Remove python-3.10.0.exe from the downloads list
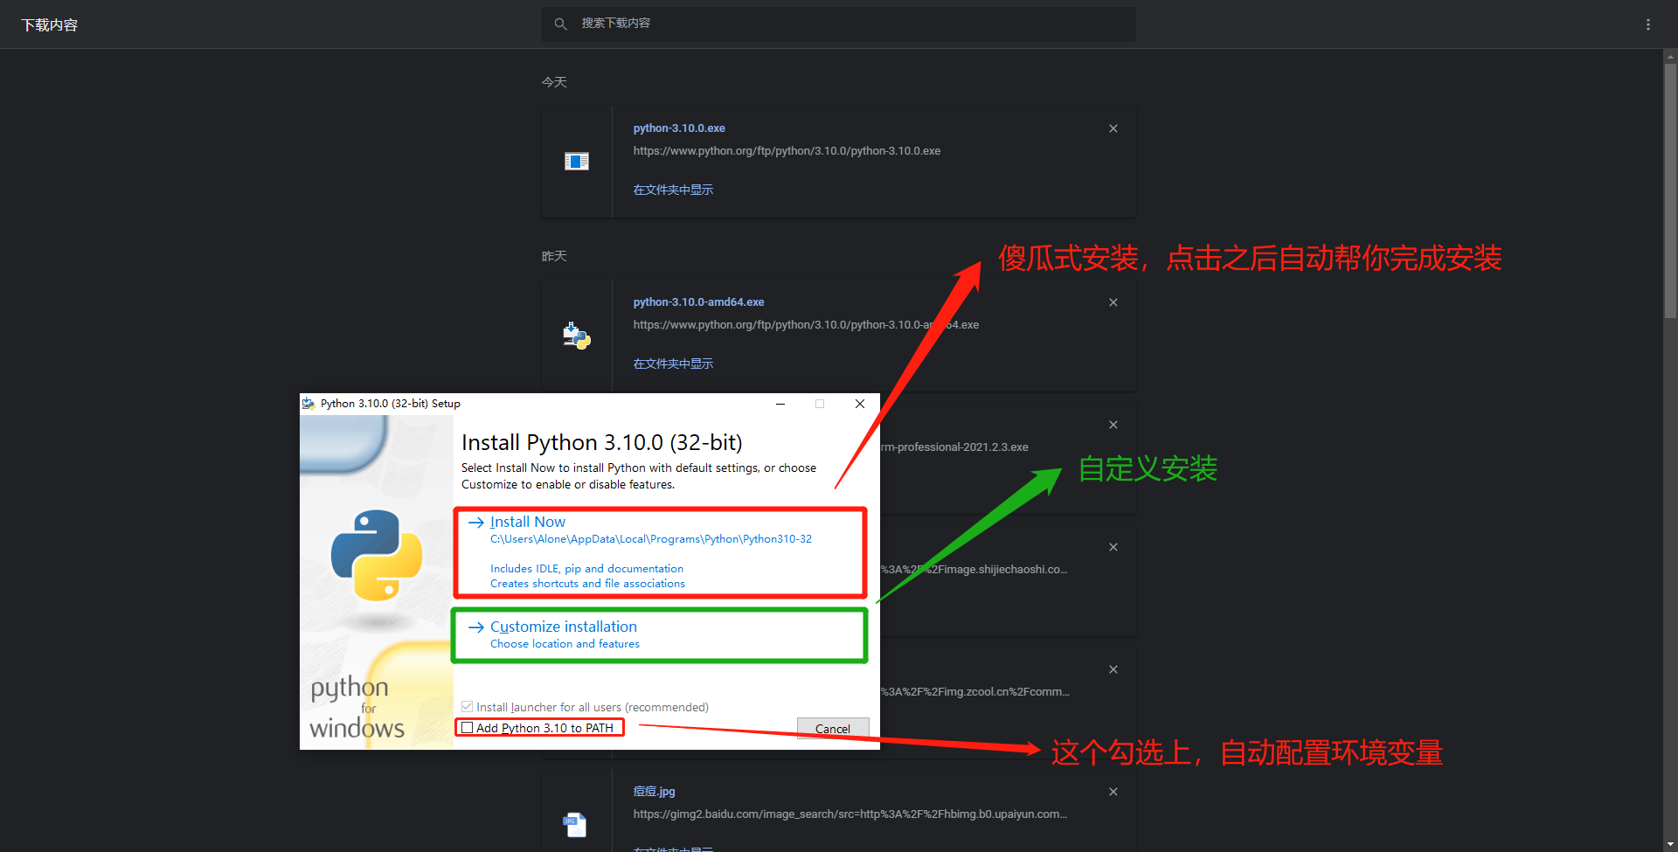Screen dimensions: 1678x852 pos(1113,128)
